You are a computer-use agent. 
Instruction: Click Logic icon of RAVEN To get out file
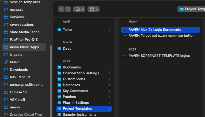pyautogui.click(x=125, y=35)
